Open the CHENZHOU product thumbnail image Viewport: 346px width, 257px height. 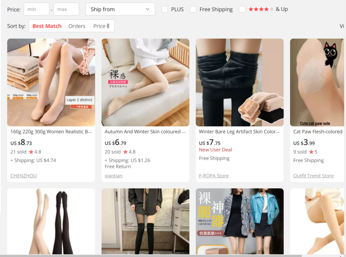[51, 83]
